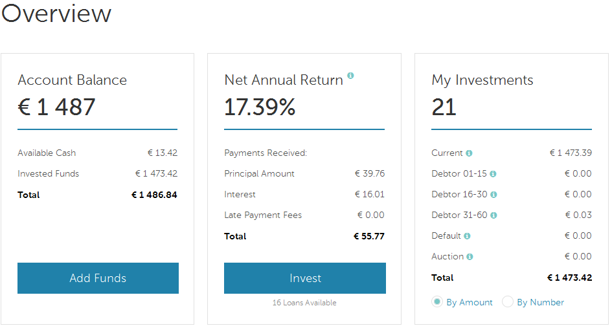Click the Overview page title
Image resolution: width=612 pixels, height=328 pixels.
point(56,14)
